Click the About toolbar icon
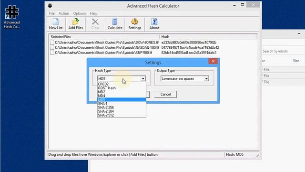 (x=154, y=24)
